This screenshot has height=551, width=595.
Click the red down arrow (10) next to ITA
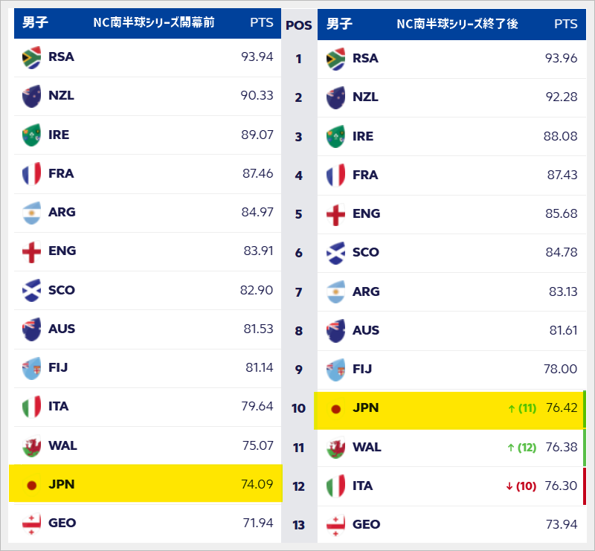521,486
